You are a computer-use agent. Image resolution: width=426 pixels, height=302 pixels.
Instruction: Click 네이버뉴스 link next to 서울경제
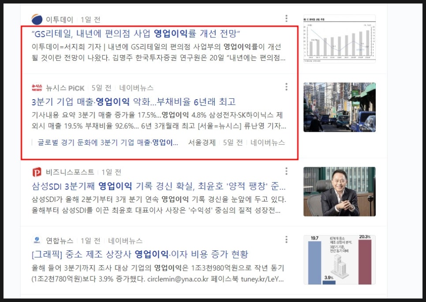268,142
